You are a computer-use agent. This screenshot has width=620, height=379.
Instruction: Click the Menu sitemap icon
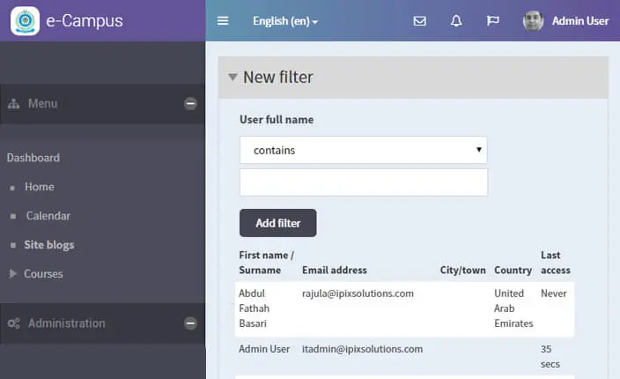(x=14, y=104)
